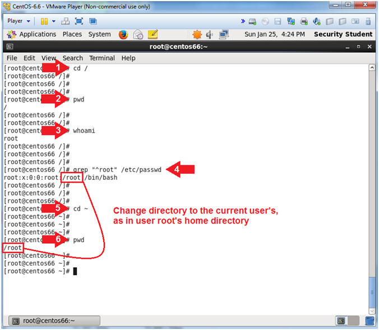This screenshot has height=330, width=379.
Task: Click the root@centos66:~ terminal title text
Action: pos(178,47)
